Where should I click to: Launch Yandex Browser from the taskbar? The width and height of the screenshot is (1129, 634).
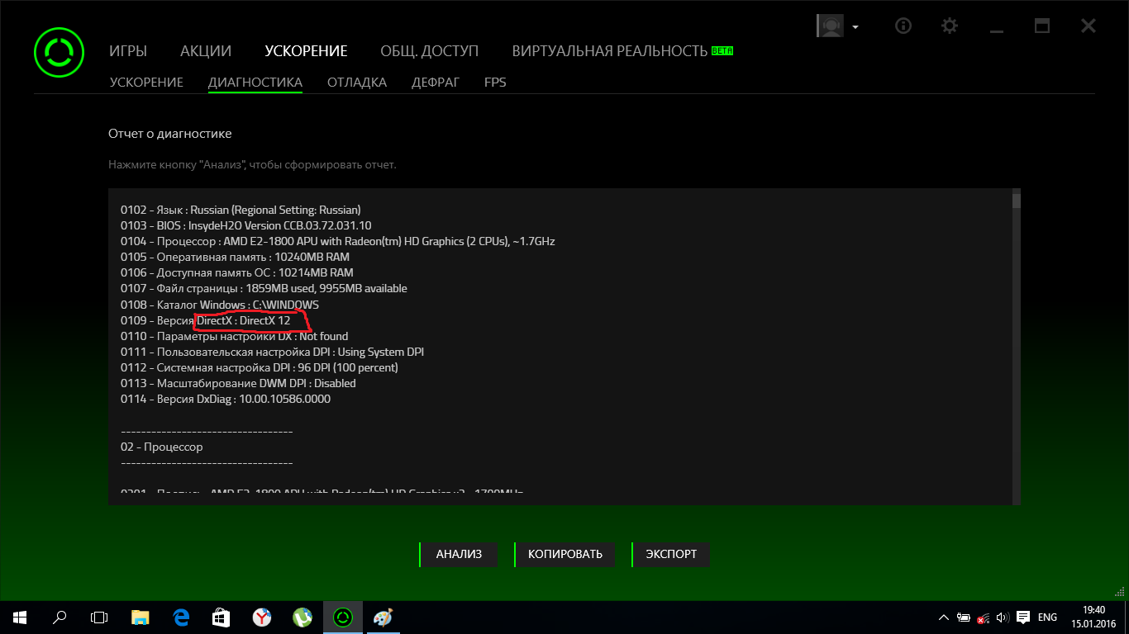[262, 617]
